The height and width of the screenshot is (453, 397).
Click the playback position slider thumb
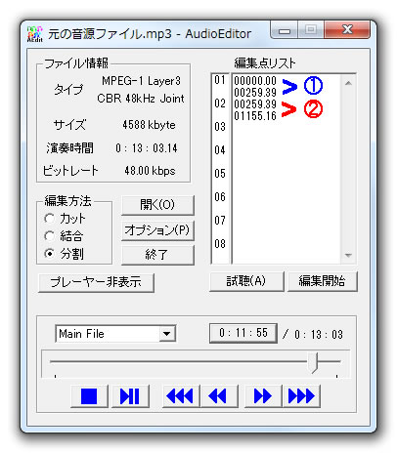[313, 362]
